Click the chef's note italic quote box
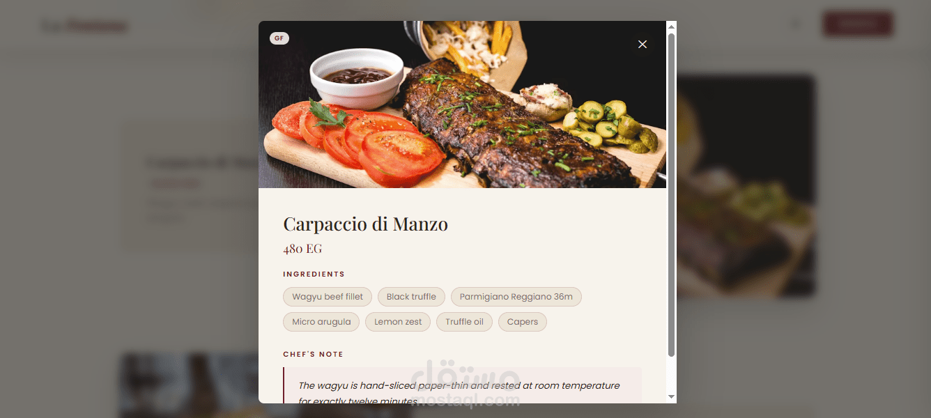The width and height of the screenshot is (931, 418). (463, 385)
